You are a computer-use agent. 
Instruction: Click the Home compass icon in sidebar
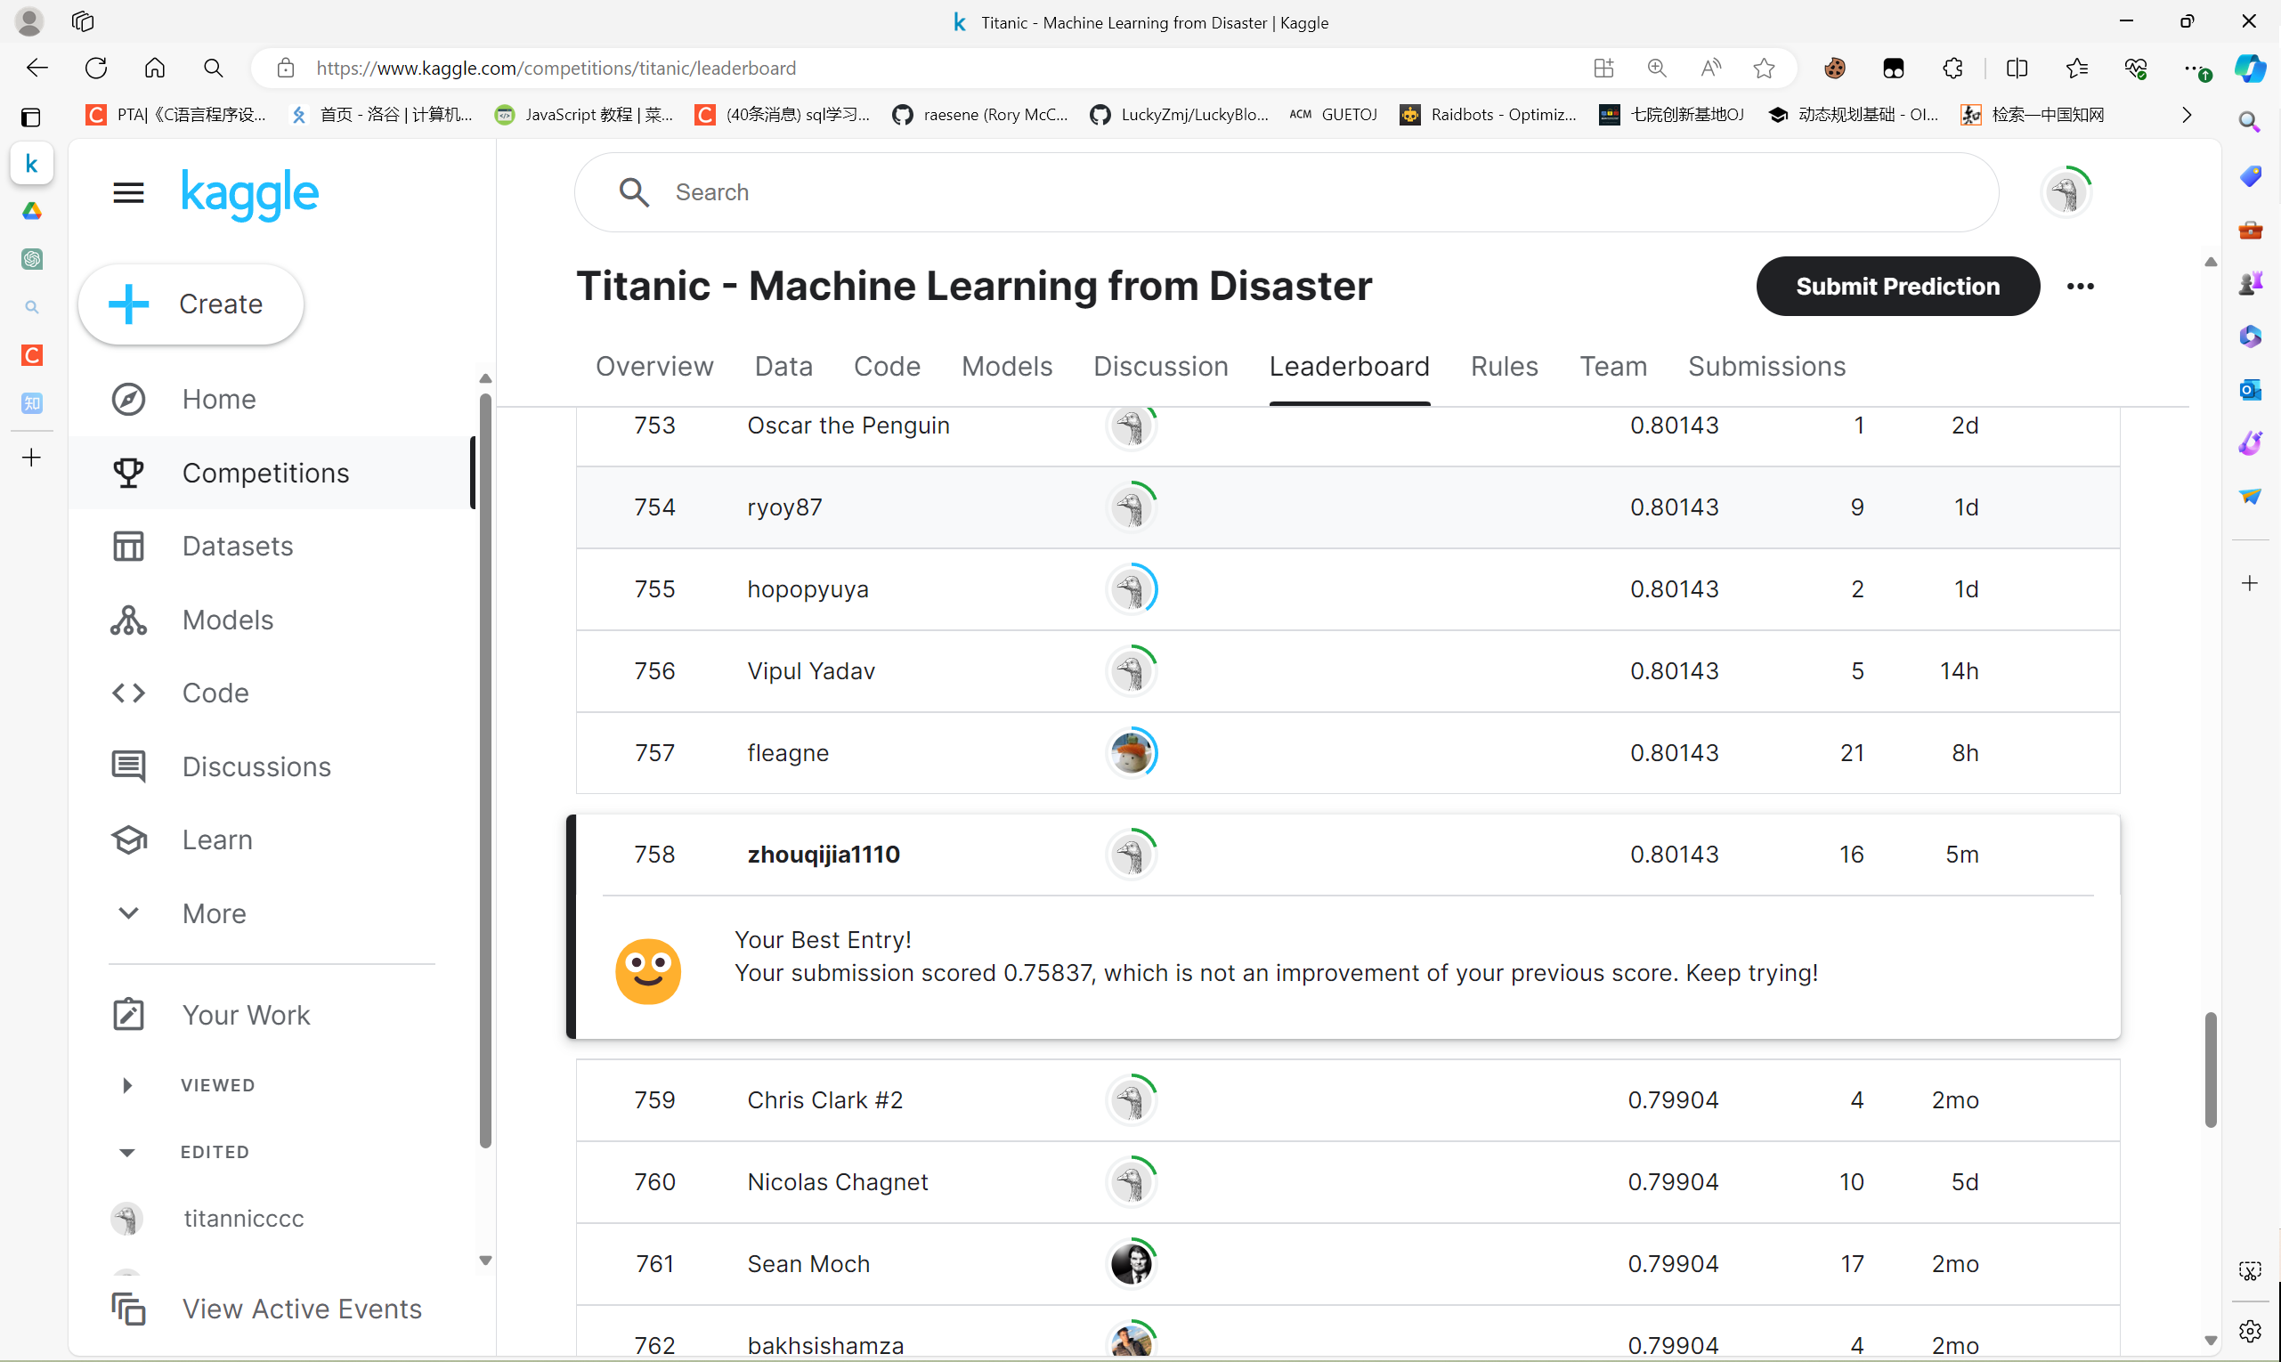(x=128, y=399)
